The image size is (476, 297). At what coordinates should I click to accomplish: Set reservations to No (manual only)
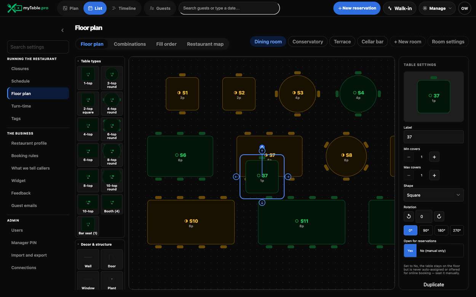[440, 251]
